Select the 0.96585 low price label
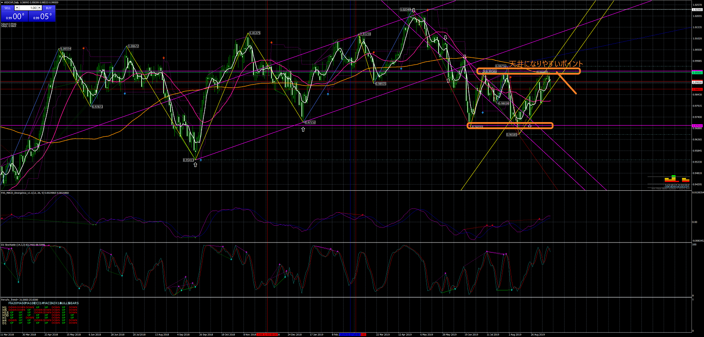This screenshot has width=704, height=337. click(x=512, y=135)
